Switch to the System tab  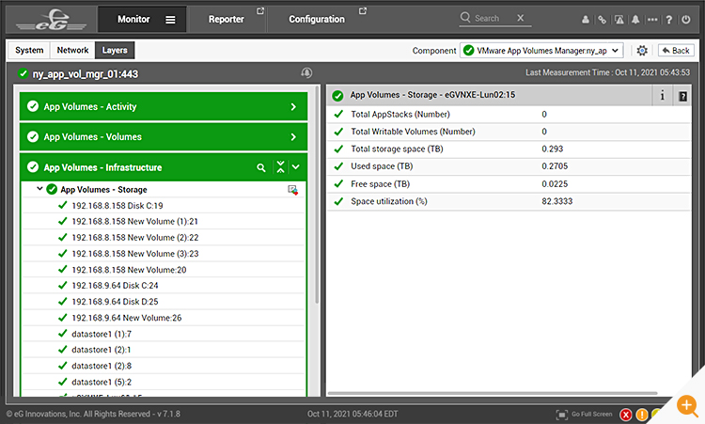coord(29,50)
